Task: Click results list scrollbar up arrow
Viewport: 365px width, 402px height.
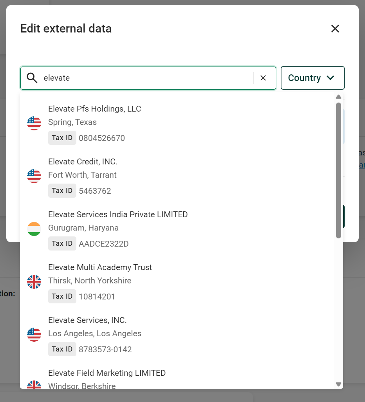Action: [338, 97]
